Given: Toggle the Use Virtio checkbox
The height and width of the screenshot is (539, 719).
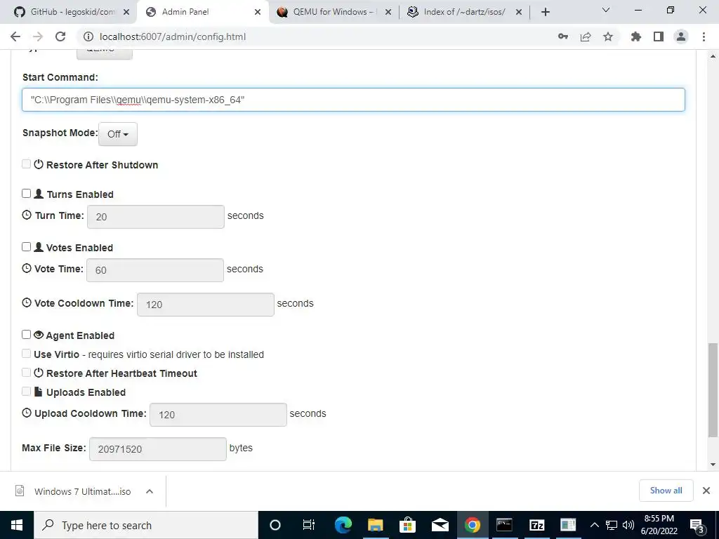Looking at the screenshot, I should coord(26,354).
